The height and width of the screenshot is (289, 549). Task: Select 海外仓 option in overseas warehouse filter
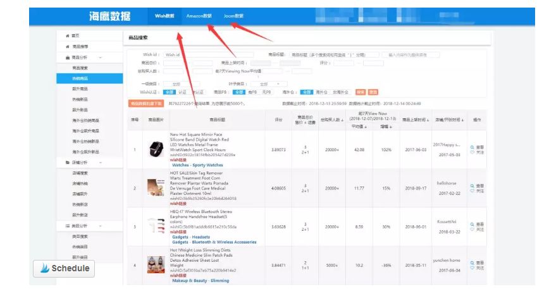click(x=321, y=92)
